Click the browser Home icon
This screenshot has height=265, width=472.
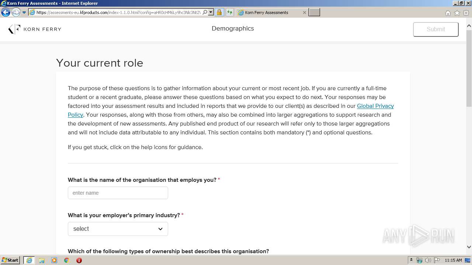[448, 13]
